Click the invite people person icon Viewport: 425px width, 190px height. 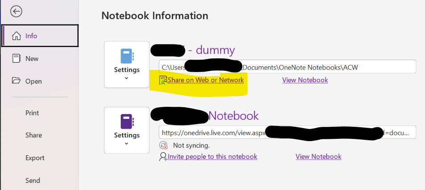163,157
